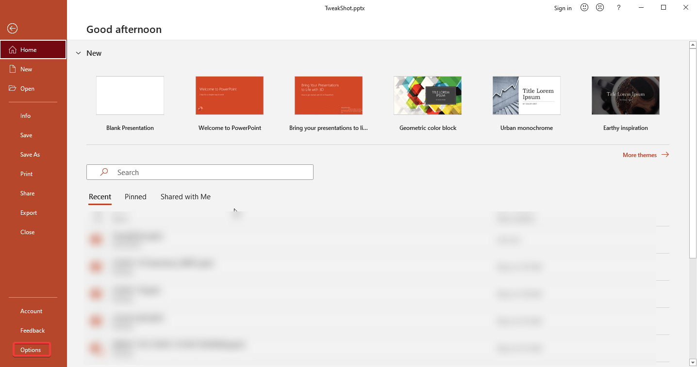Create a Blank Presentation from thumbnail

pos(130,96)
